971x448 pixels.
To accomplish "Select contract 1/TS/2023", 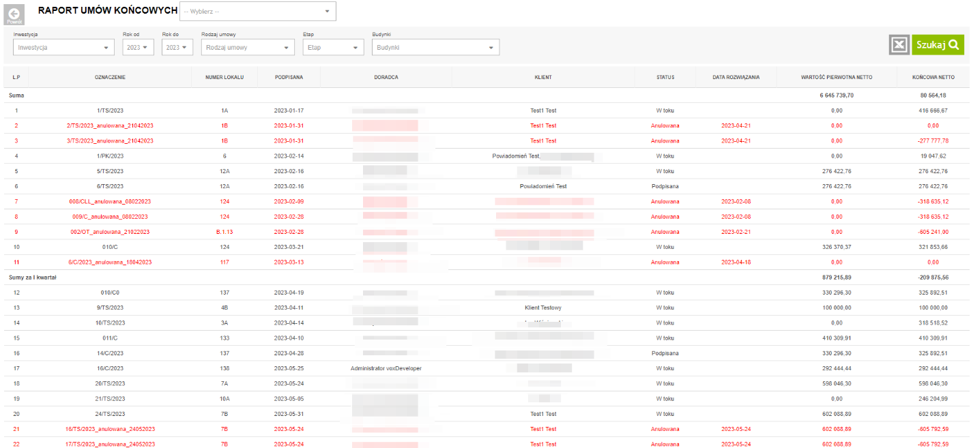I will tap(110, 110).
